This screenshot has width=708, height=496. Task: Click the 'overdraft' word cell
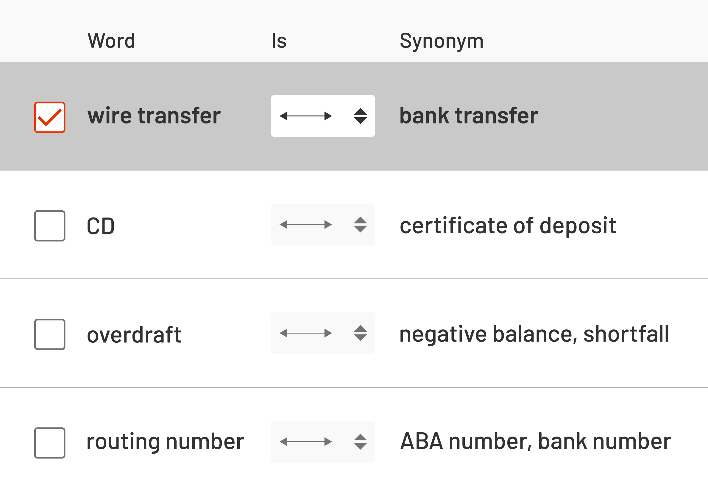click(x=134, y=334)
